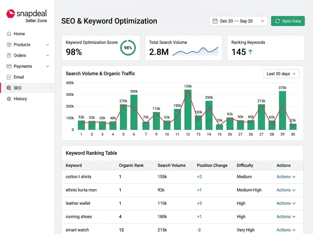The width and height of the screenshot is (313, 234).
Task: Click the ethnic kurta men keyword
Action: click(81, 190)
